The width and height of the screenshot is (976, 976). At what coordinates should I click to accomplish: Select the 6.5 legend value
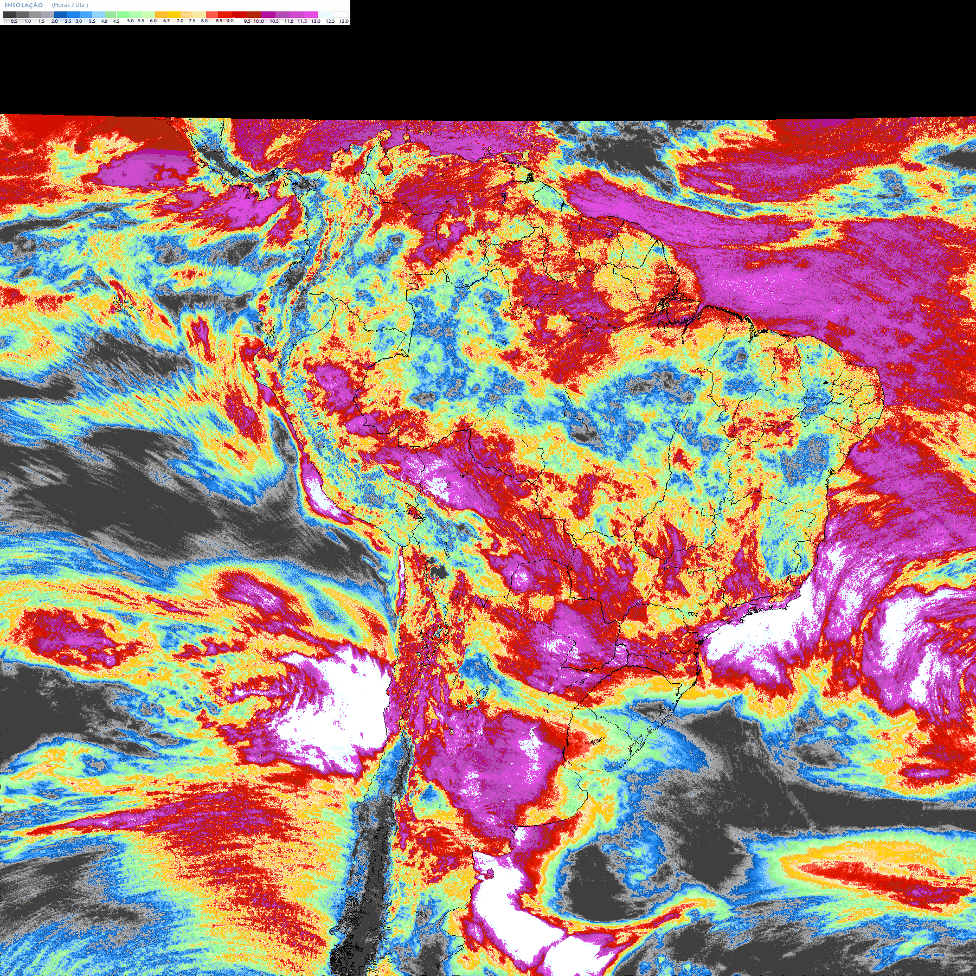166,21
